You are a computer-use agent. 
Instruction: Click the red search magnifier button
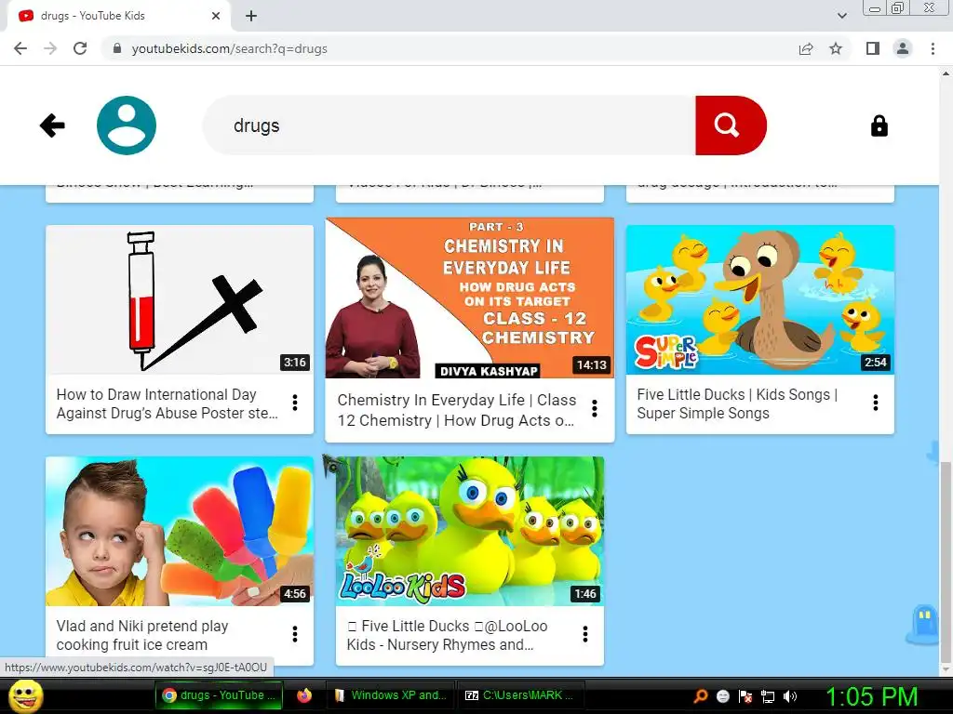pos(731,126)
